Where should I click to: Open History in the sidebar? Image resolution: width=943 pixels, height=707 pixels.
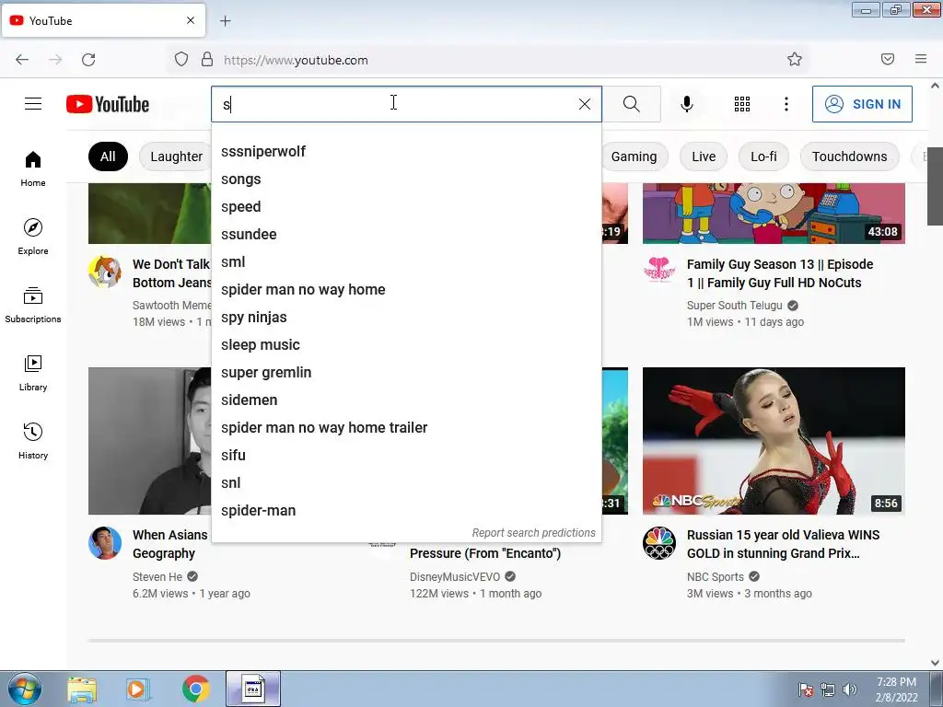point(33,441)
